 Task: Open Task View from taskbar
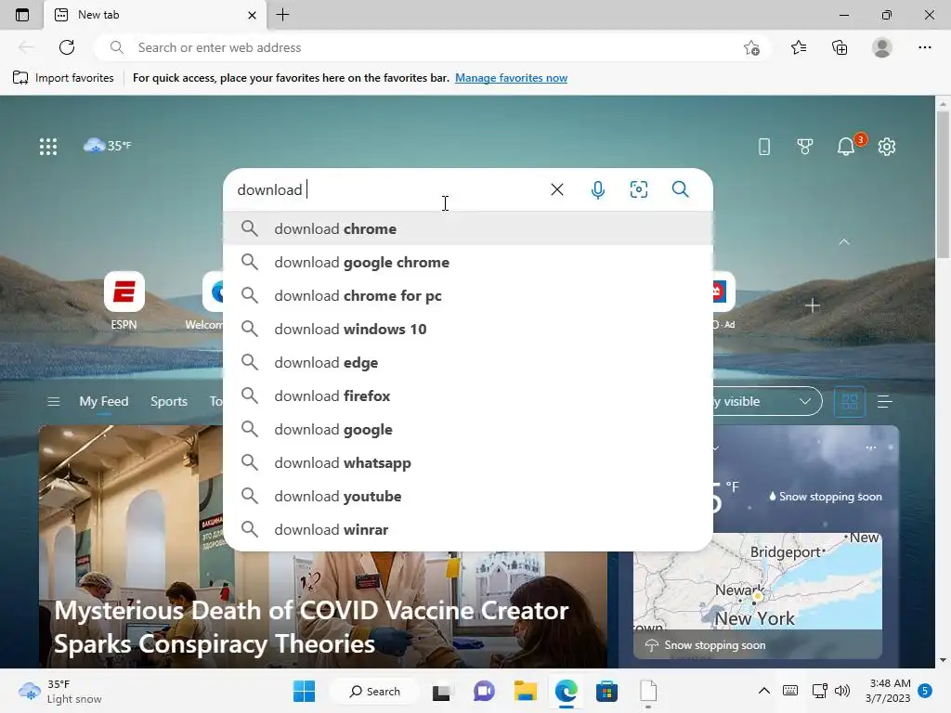[x=441, y=691]
